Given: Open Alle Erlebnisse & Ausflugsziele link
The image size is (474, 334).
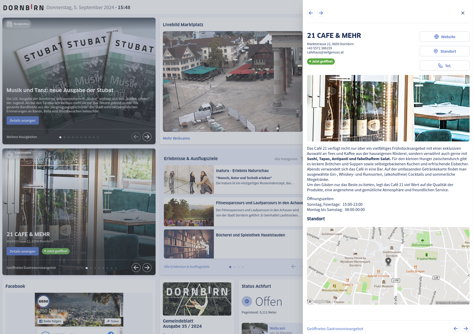Looking at the screenshot, I should point(187,267).
